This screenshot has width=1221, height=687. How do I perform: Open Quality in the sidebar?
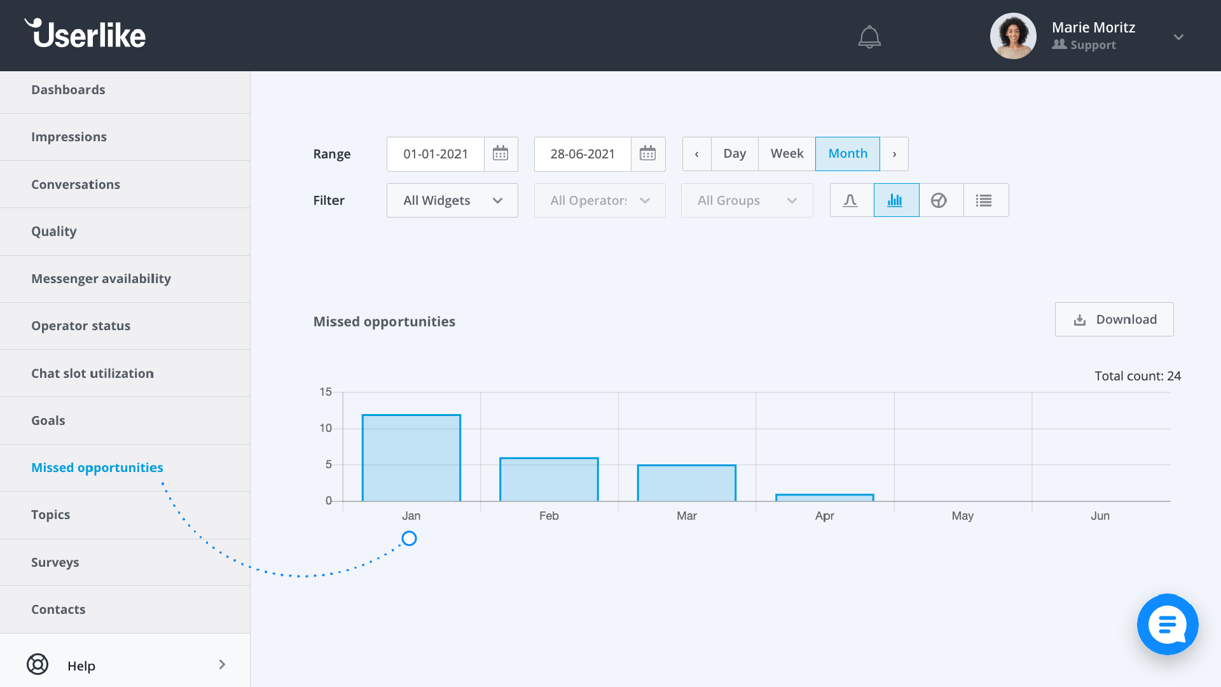click(x=125, y=232)
